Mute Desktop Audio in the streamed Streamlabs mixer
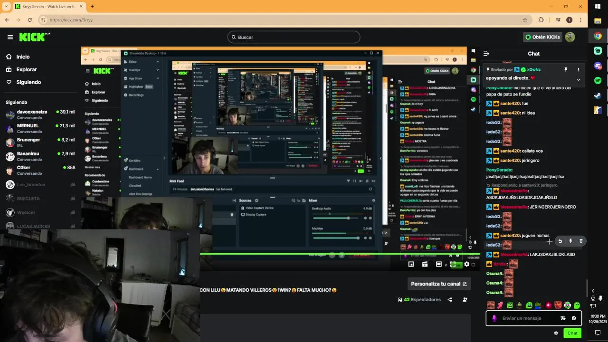The height and width of the screenshot is (342, 608). pos(365,218)
